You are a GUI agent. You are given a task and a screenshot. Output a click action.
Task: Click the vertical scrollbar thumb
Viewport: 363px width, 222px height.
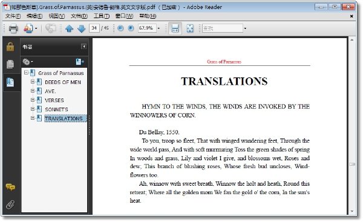pyautogui.click(x=352, y=164)
